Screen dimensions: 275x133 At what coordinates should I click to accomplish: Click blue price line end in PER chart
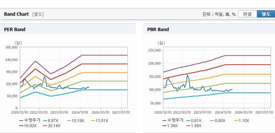[89, 87]
